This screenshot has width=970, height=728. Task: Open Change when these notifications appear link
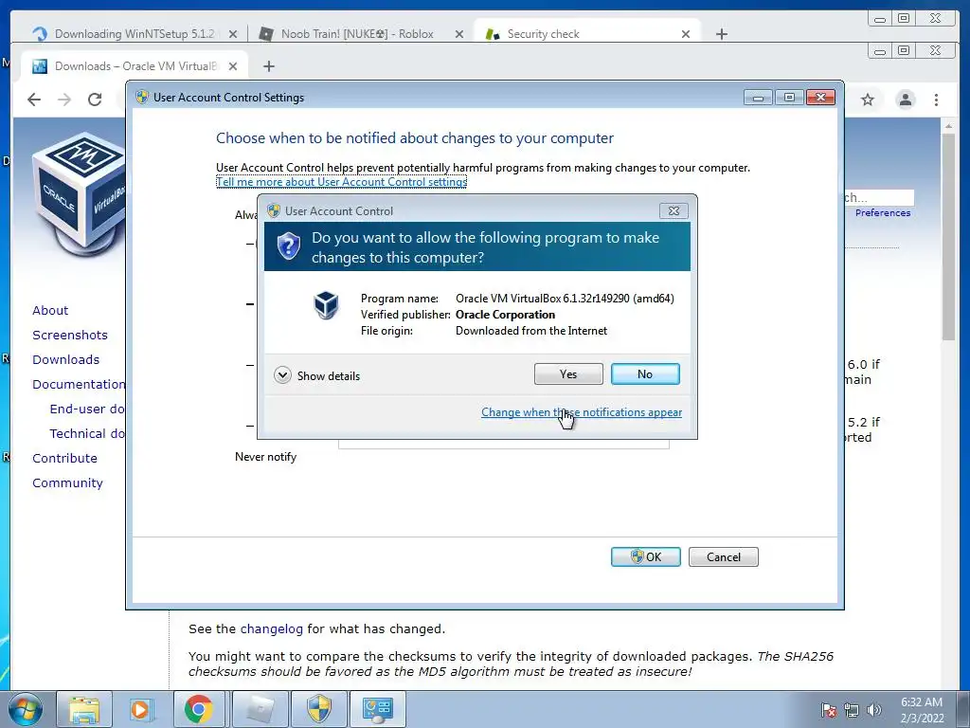[x=582, y=412]
